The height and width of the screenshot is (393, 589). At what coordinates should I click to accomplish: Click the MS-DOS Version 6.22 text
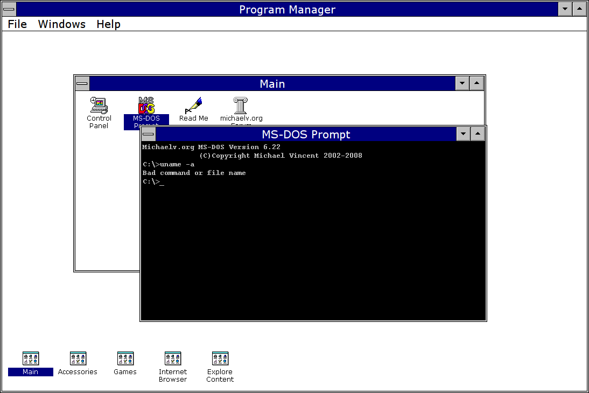[x=239, y=147]
